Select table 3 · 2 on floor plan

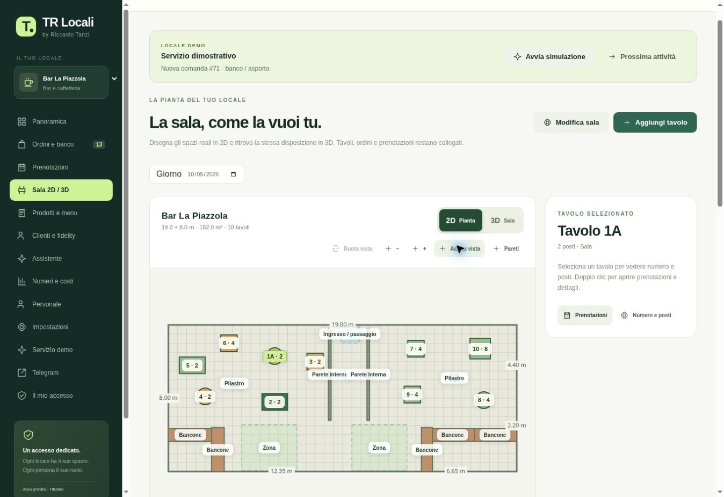pyautogui.click(x=315, y=362)
